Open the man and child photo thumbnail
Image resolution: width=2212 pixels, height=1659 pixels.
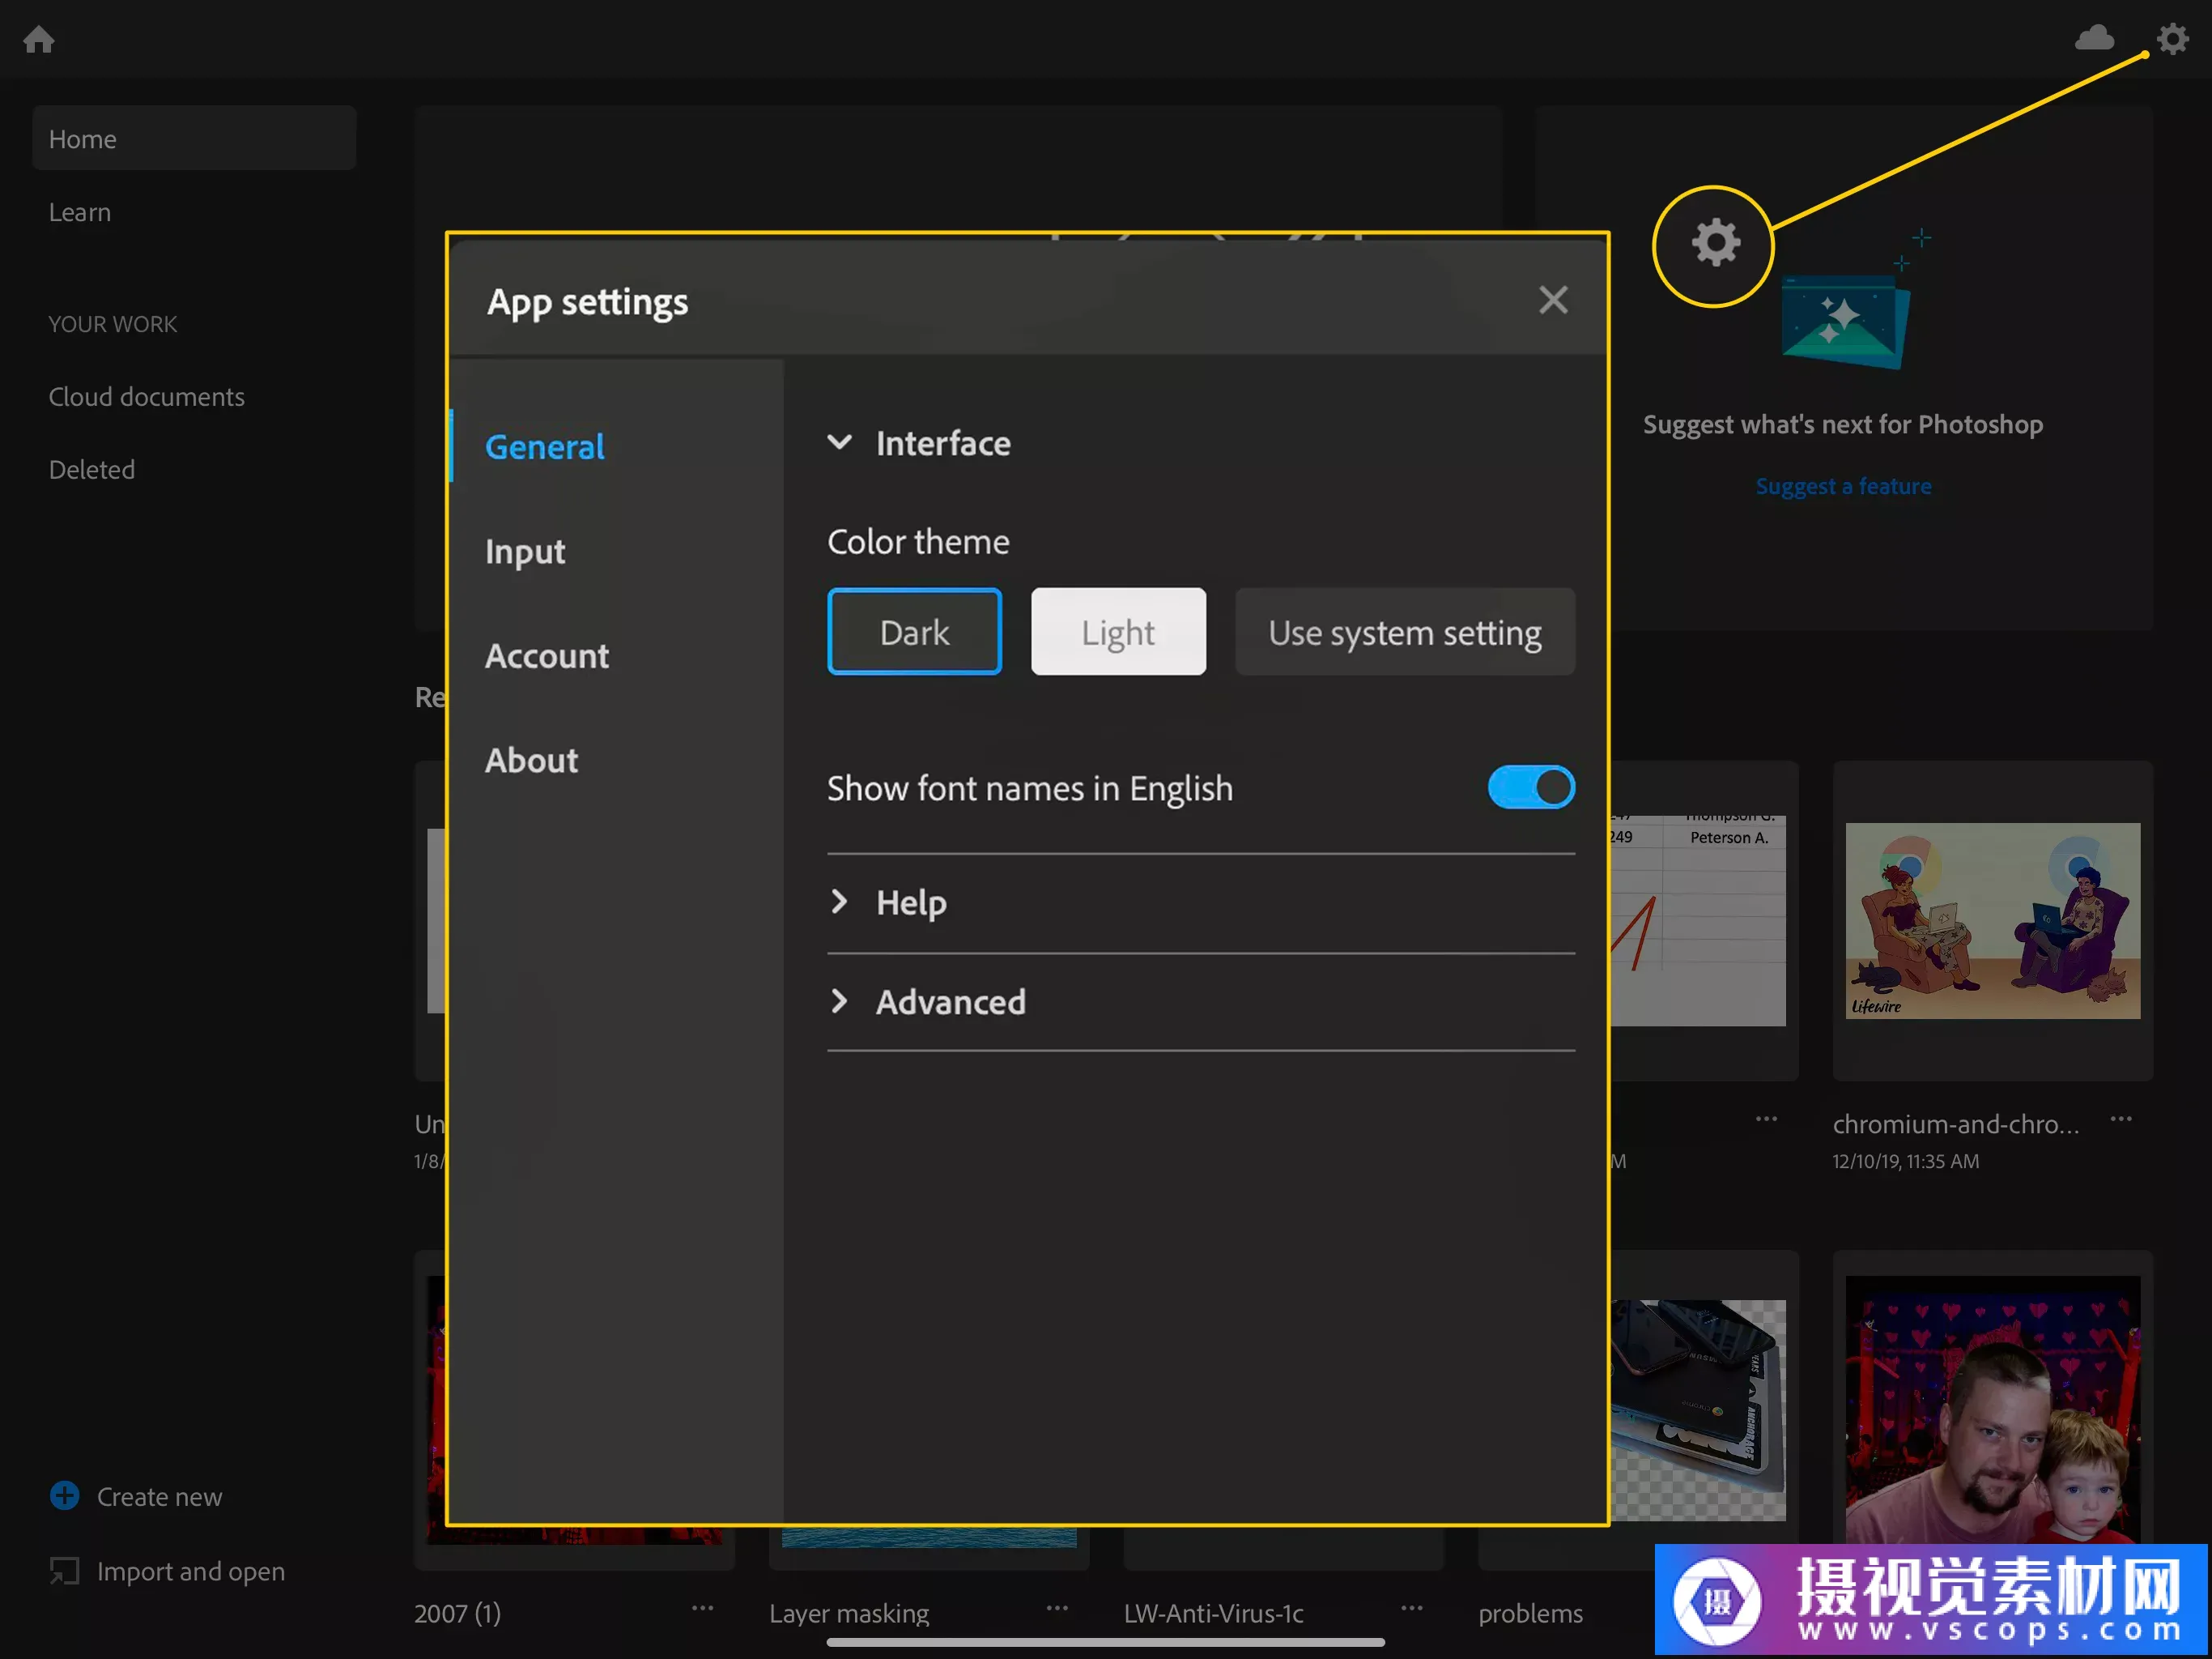coord(1992,1409)
